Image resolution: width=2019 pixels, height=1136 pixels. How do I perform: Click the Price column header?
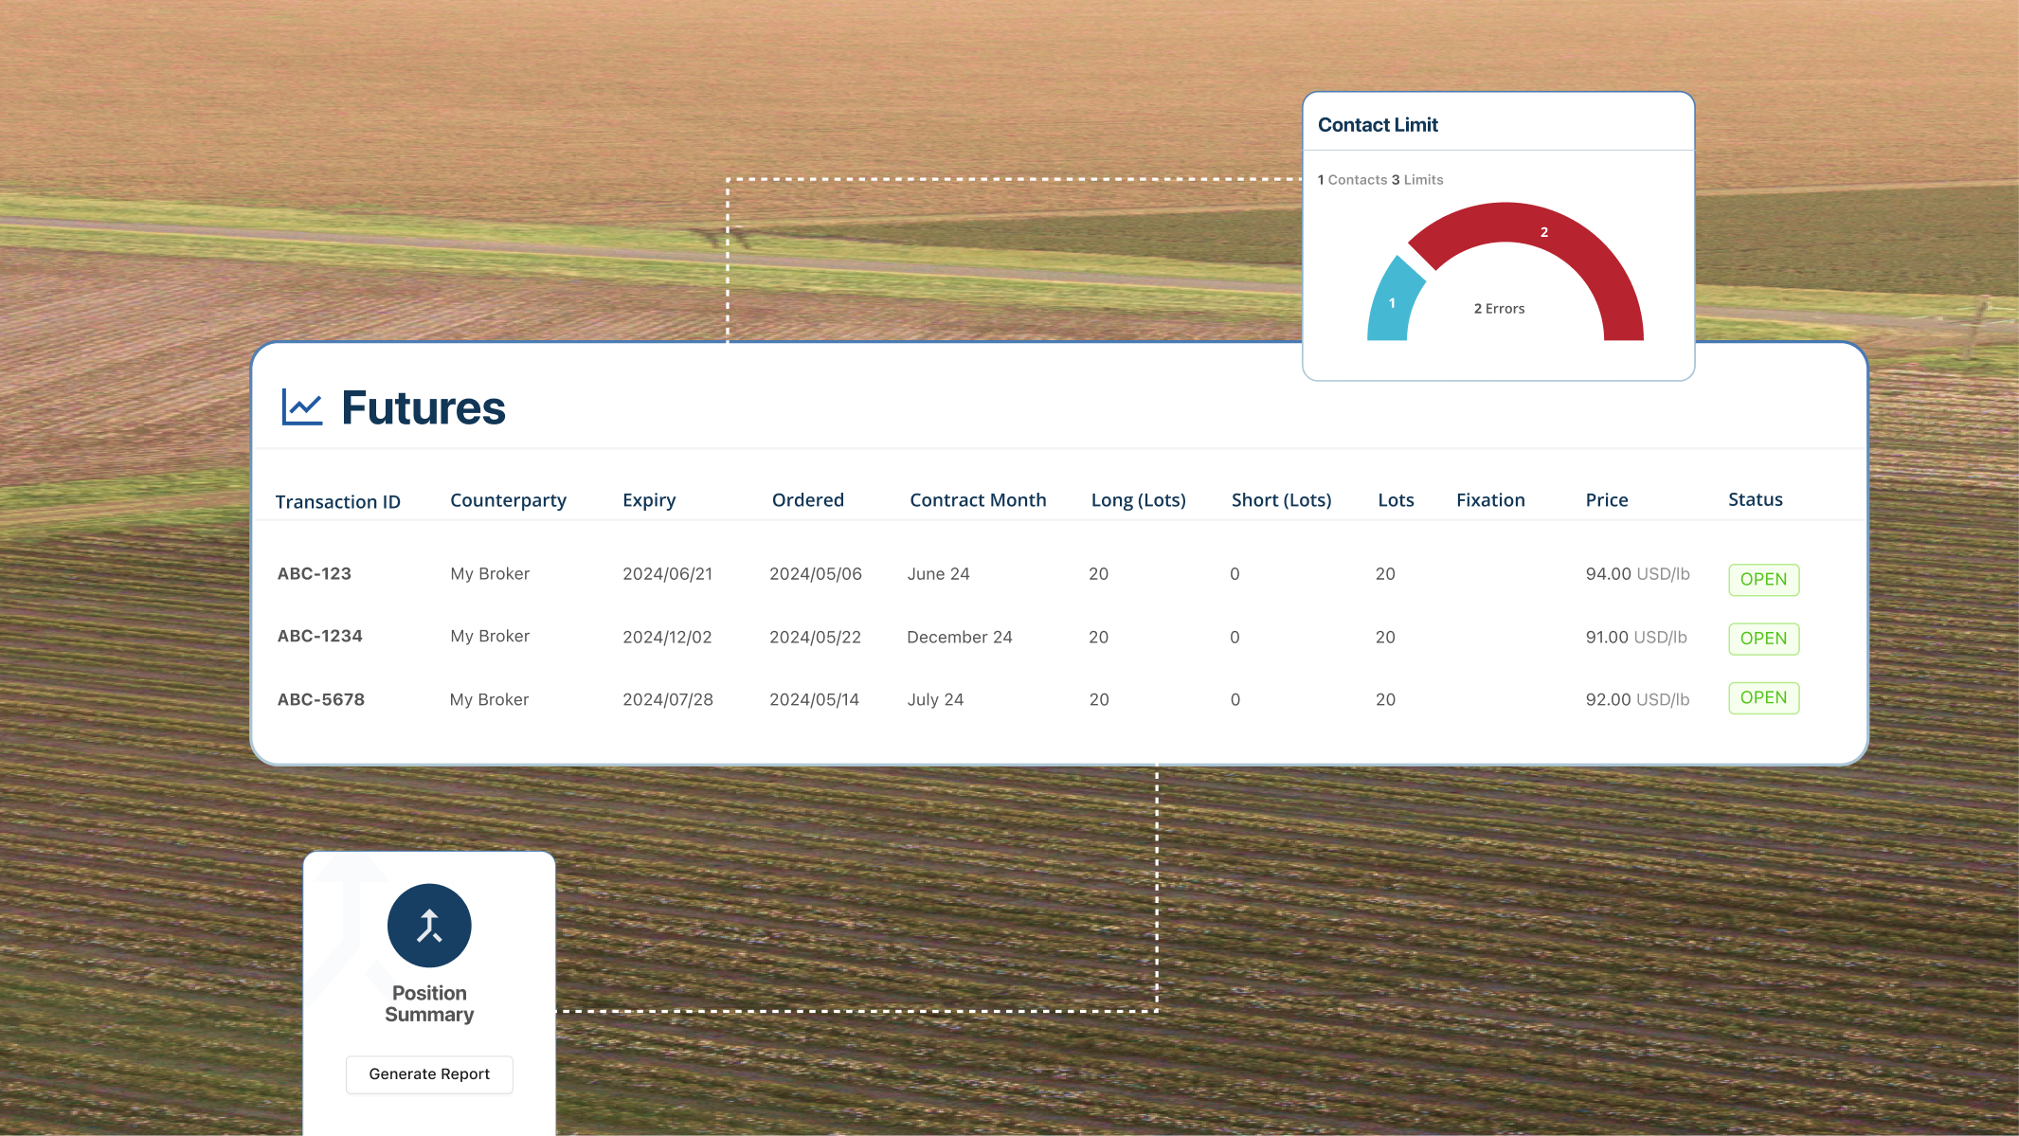pos(1607,500)
